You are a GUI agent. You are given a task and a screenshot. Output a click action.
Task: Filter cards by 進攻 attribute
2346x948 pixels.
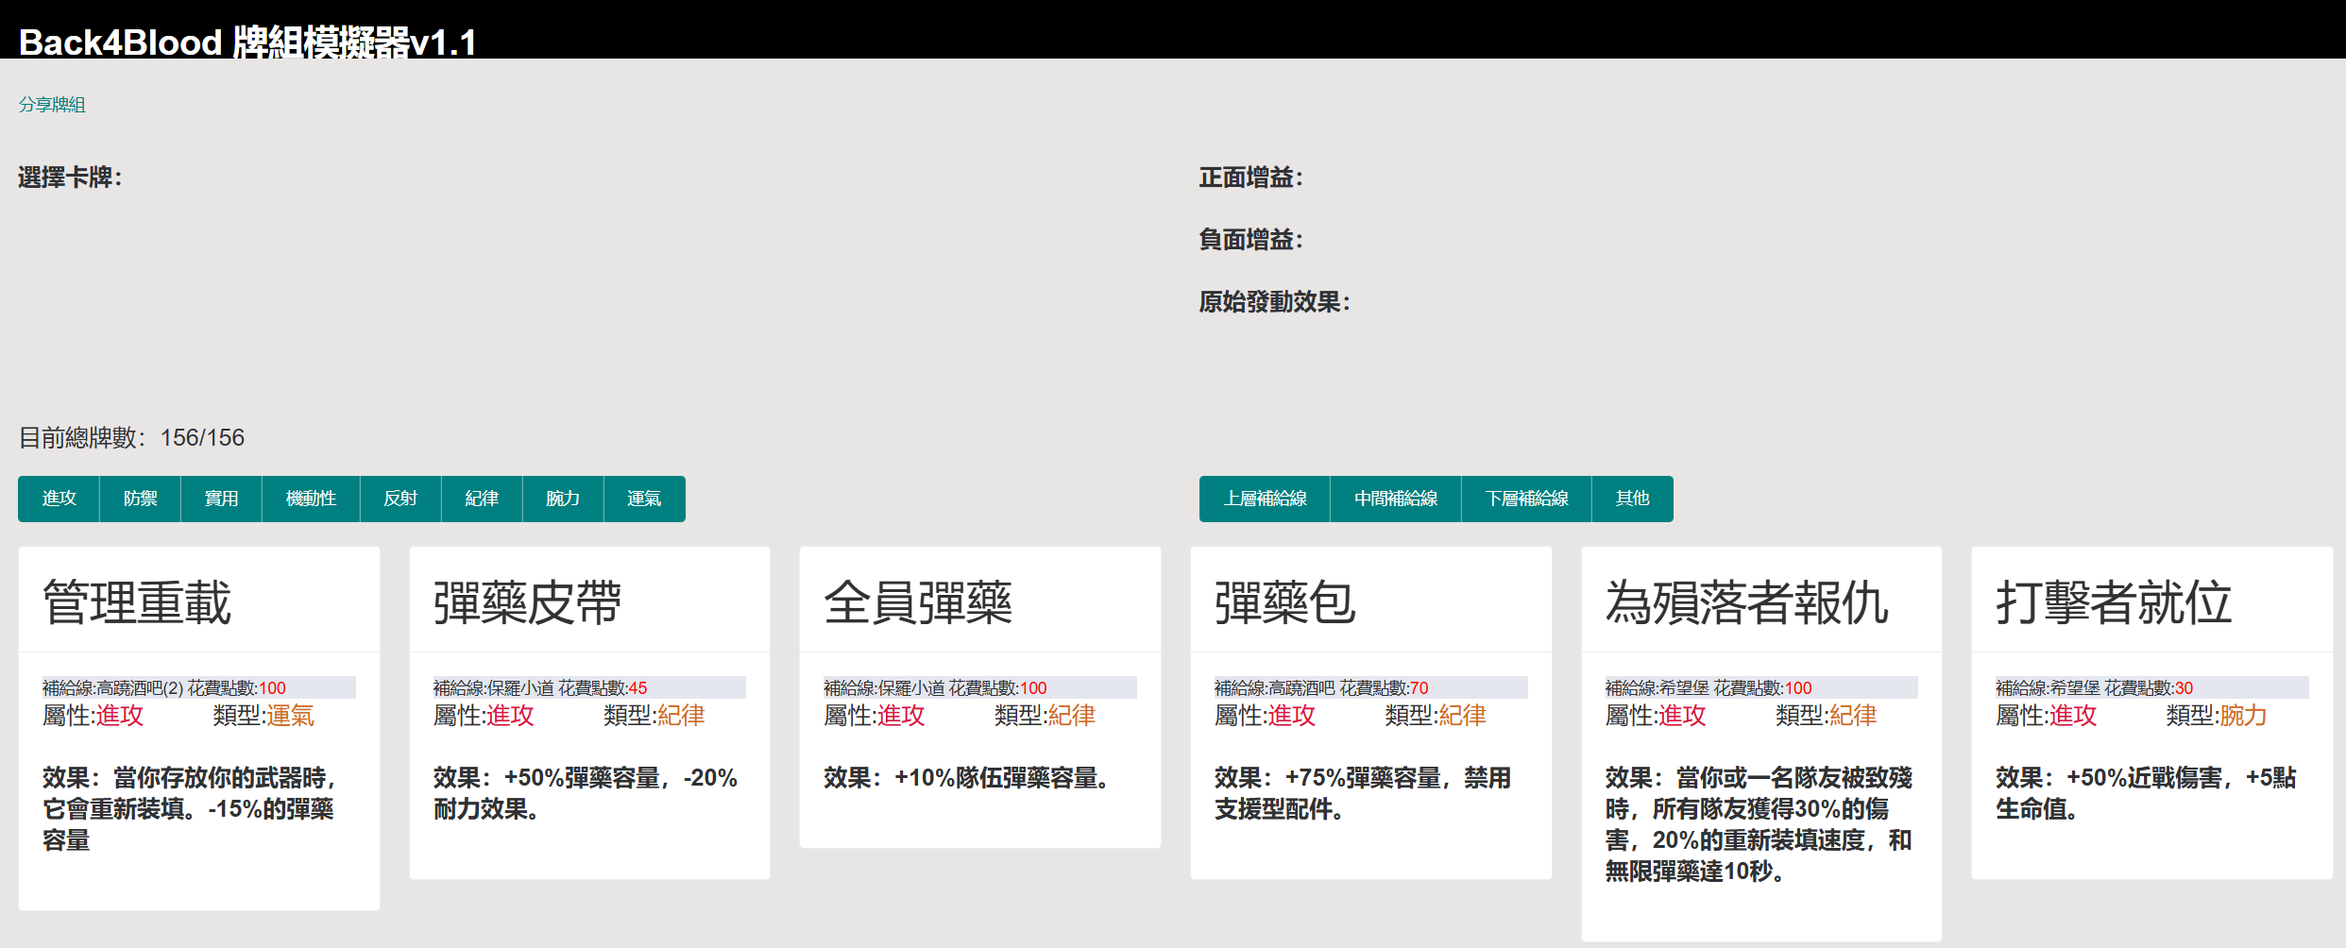pos(59,499)
